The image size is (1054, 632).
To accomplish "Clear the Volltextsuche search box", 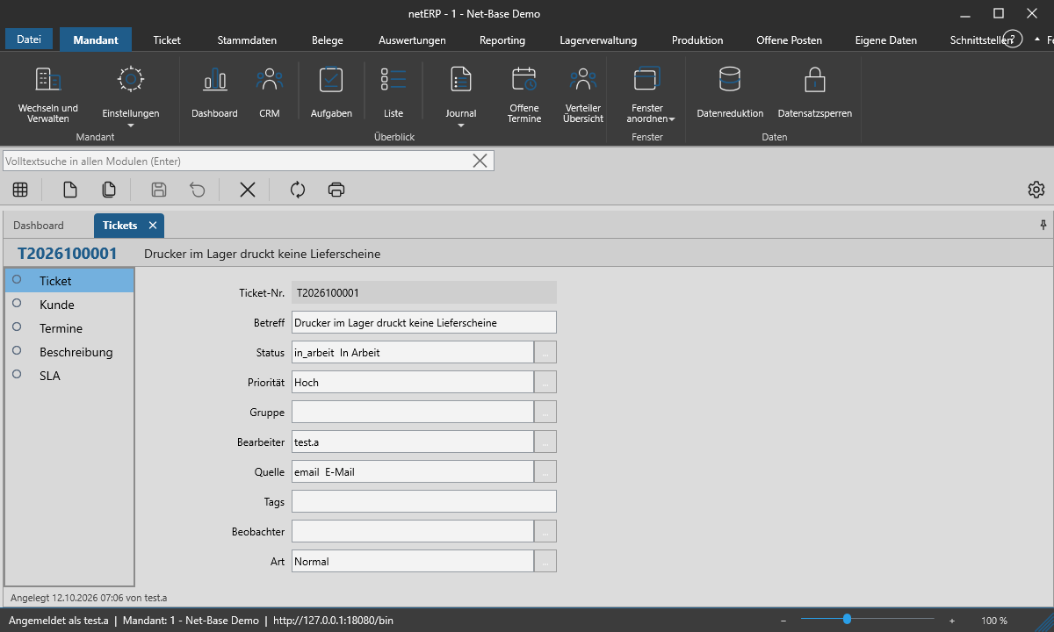I will point(480,161).
